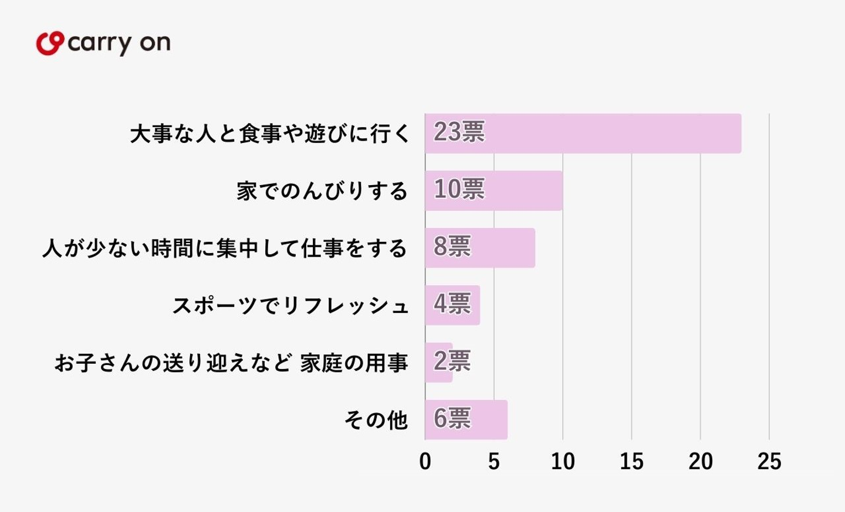Click label お子さんの送り迎えなど 家庭の用事

[x=231, y=363]
